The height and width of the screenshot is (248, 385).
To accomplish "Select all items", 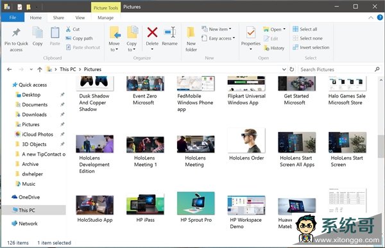I will 305,29.
